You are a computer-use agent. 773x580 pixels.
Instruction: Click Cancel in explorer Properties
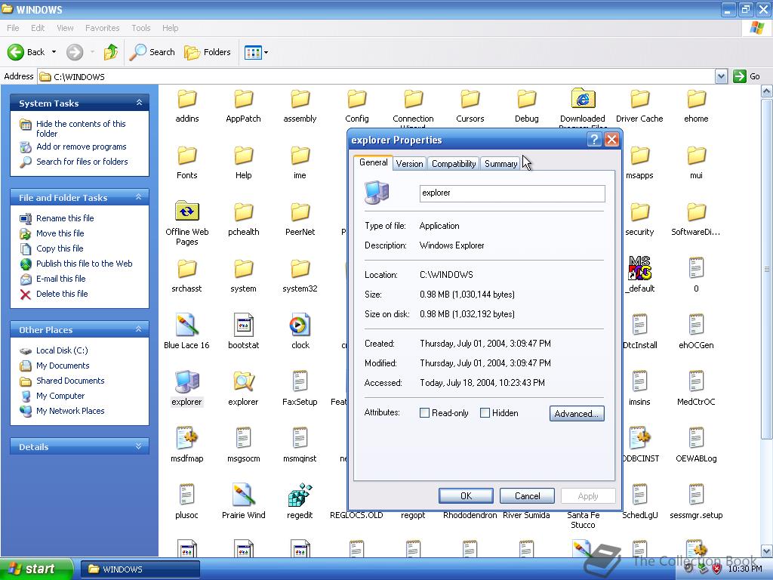click(x=527, y=495)
